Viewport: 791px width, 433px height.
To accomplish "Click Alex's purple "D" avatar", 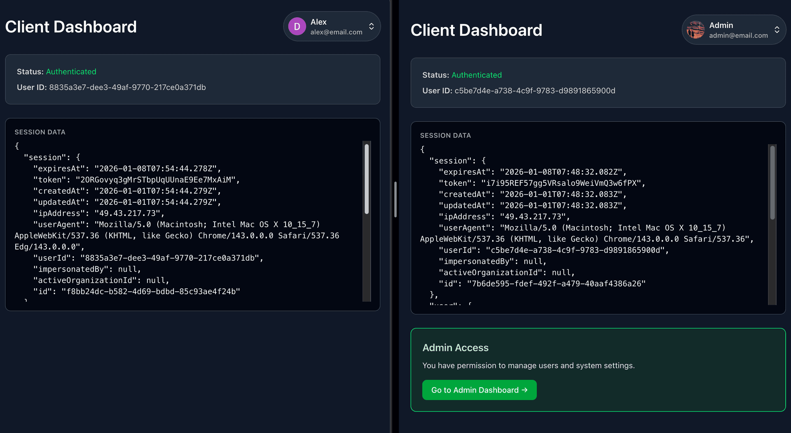I will (x=297, y=27).
